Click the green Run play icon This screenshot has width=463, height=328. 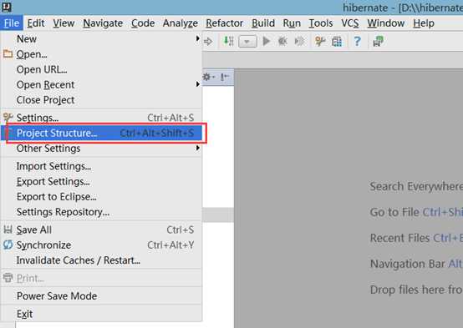click(x=267, y=41)
